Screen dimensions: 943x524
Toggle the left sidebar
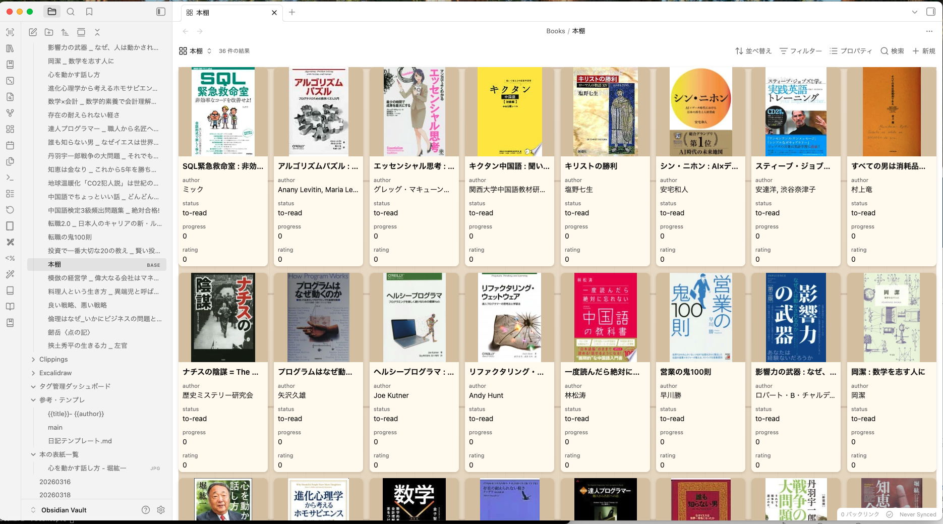[x=161, y=12]
